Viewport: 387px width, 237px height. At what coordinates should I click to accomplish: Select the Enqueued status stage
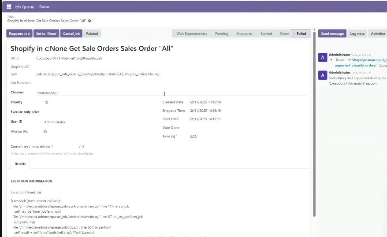(244, 33)
